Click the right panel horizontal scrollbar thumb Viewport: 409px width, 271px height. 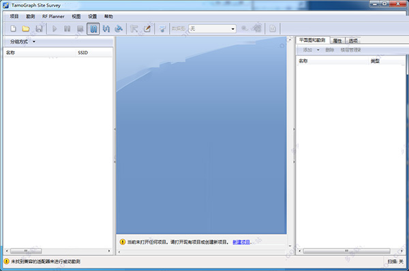[x=347, y=251]
